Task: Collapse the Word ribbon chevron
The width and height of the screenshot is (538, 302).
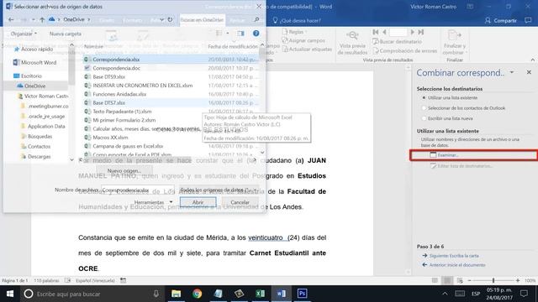Action: pos(532,60)
